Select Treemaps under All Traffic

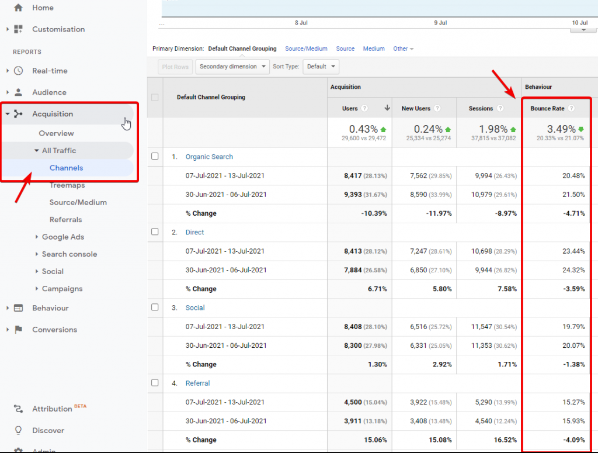67,185
